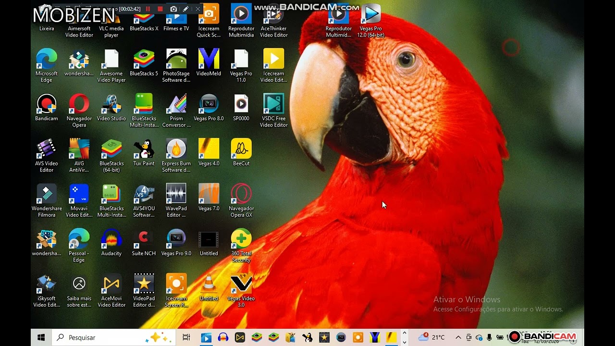Launch Tux Paint penguin icon

(144, 153)
